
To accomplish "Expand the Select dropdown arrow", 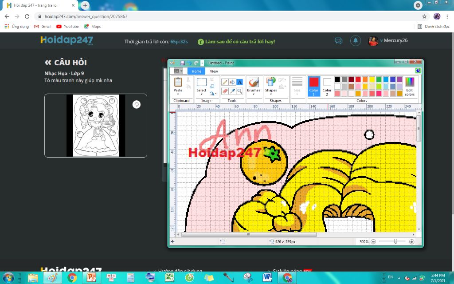I will [202, 94].
